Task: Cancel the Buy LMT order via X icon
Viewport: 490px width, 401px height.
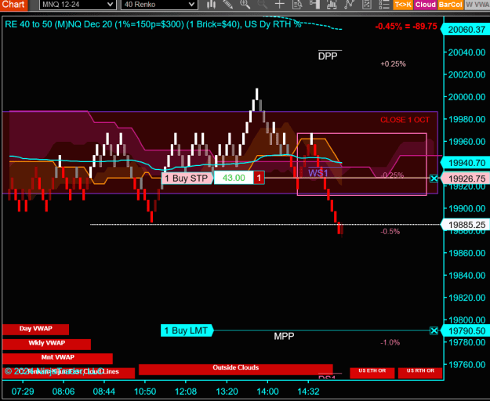Action: (x=434, y=331)
